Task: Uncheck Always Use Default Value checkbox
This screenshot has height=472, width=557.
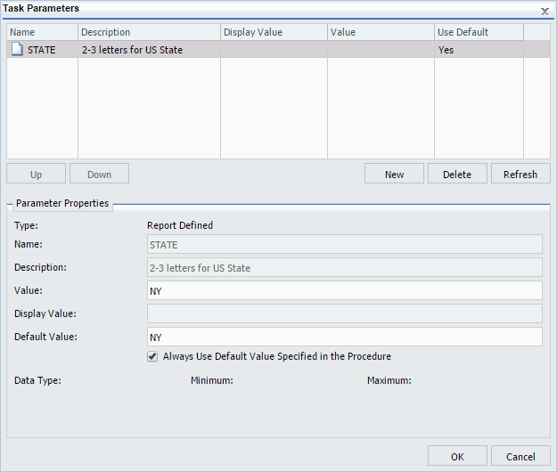Action: coord(152,356)
